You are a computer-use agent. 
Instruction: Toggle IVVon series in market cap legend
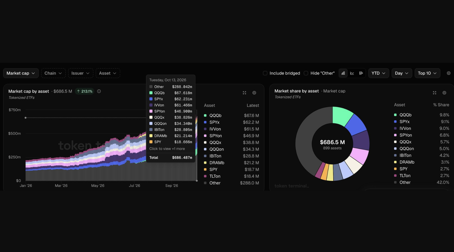point(231,129)
